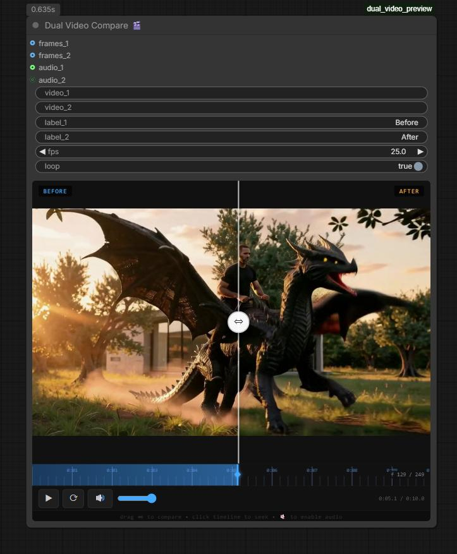
Task: Click the audio_1 green connector dot
Action: point(32,67)
